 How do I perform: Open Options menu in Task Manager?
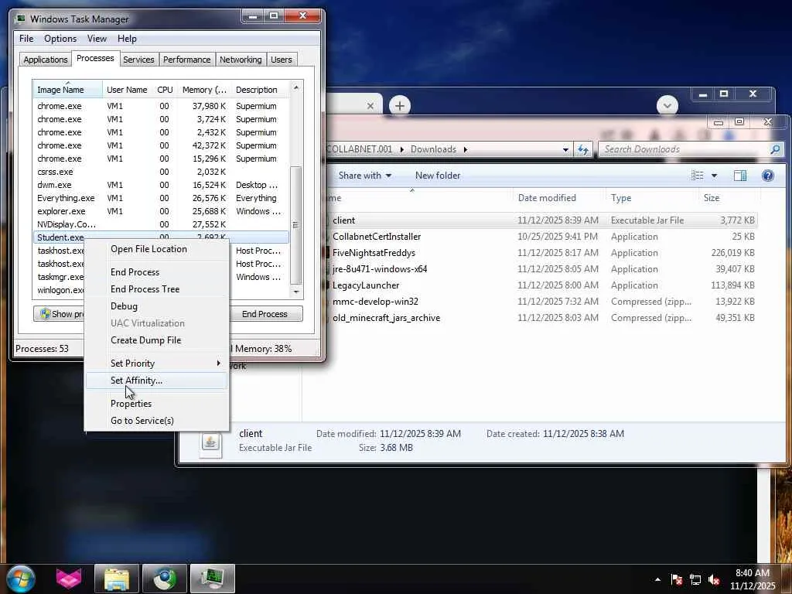[x=60, y=39]
